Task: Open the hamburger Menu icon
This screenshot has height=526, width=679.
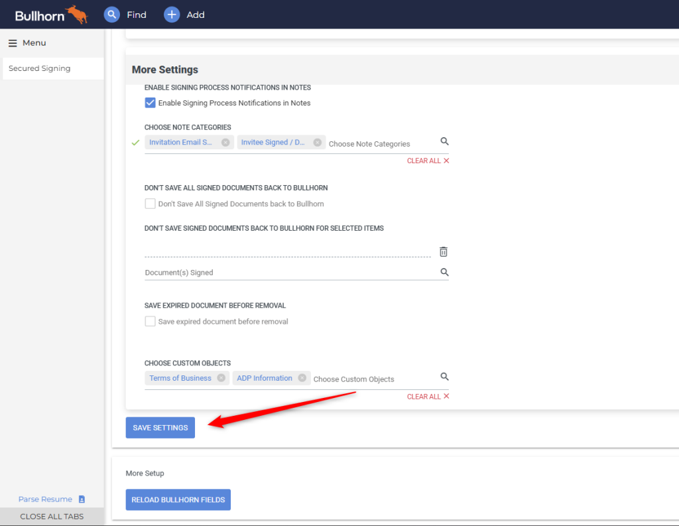Action: (x=12, y=42)
